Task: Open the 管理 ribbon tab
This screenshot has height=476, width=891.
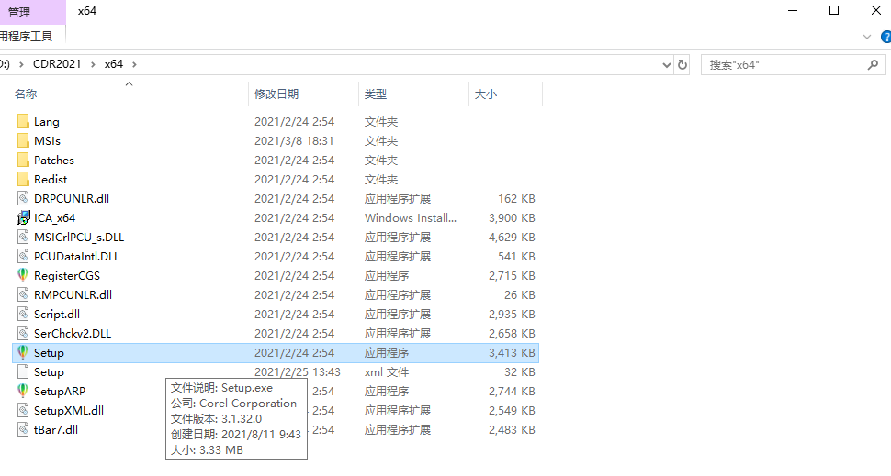Action: pyautogui.click(x=19, y=12)
